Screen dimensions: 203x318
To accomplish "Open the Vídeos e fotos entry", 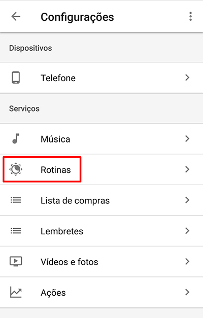I will click(101, 262).
